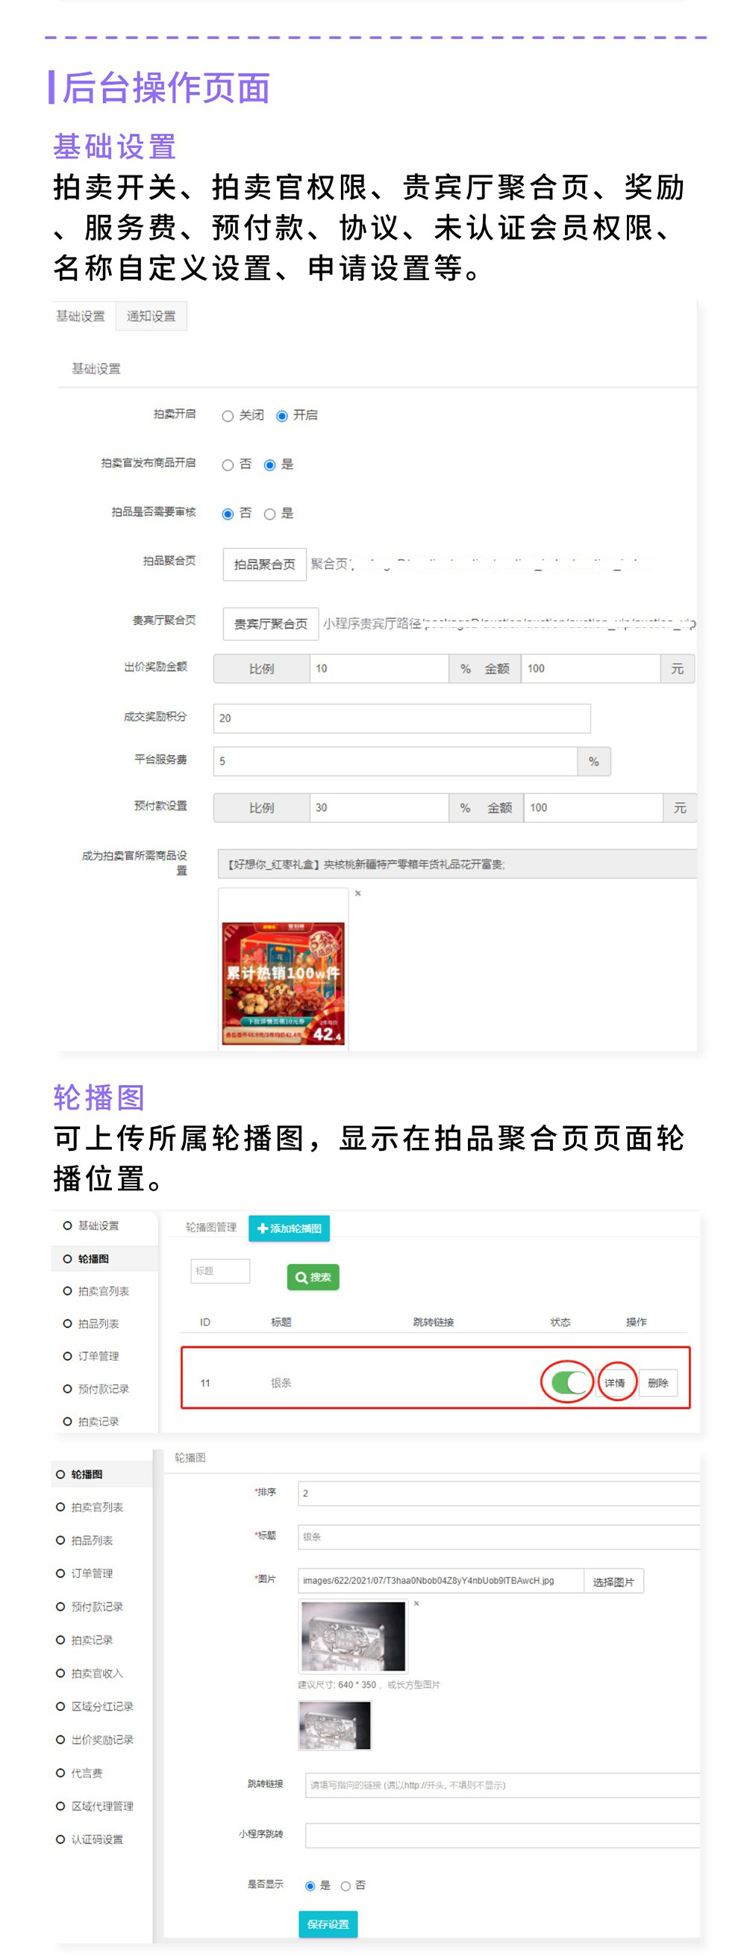
Task: Choose 否 for 拍卖官发布商品开启
Action: point(227,465)
